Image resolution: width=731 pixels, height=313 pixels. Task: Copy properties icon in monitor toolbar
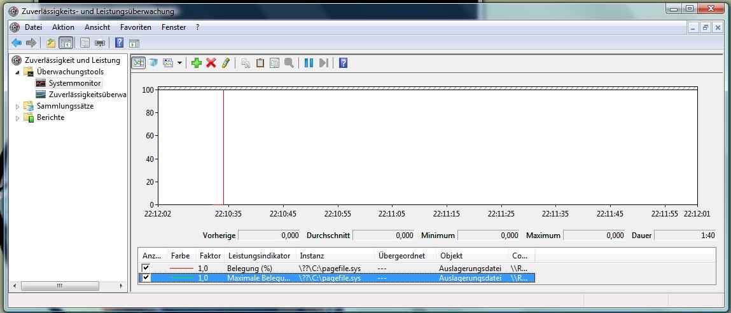coord(246,63)
